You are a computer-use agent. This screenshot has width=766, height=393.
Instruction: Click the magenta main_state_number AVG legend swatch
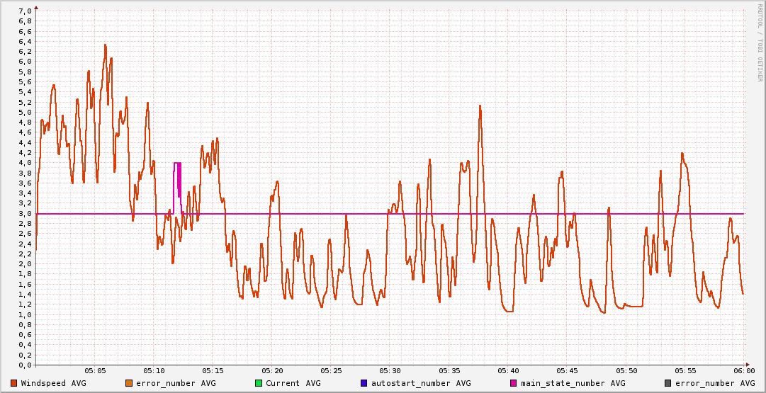tap(514, 383)
